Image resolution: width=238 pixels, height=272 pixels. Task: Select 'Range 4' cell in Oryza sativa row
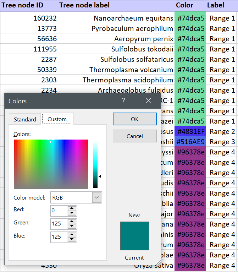tap(221, 265)
